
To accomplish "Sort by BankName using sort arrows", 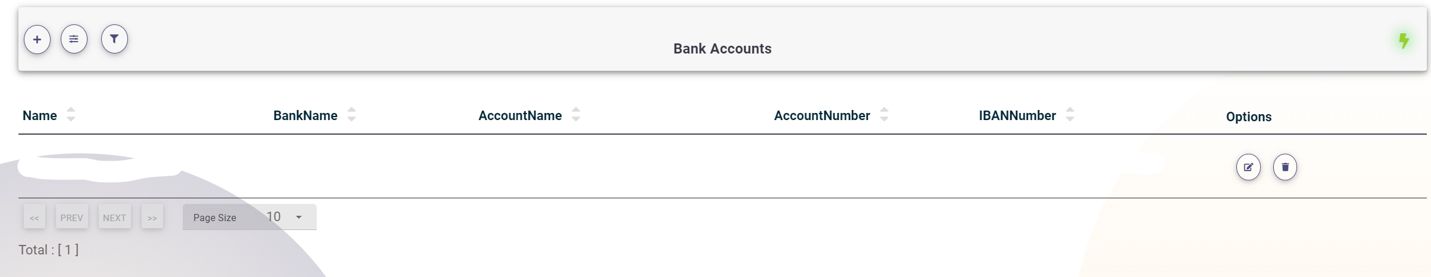I will pyautogui.click(x=352, y=114).
